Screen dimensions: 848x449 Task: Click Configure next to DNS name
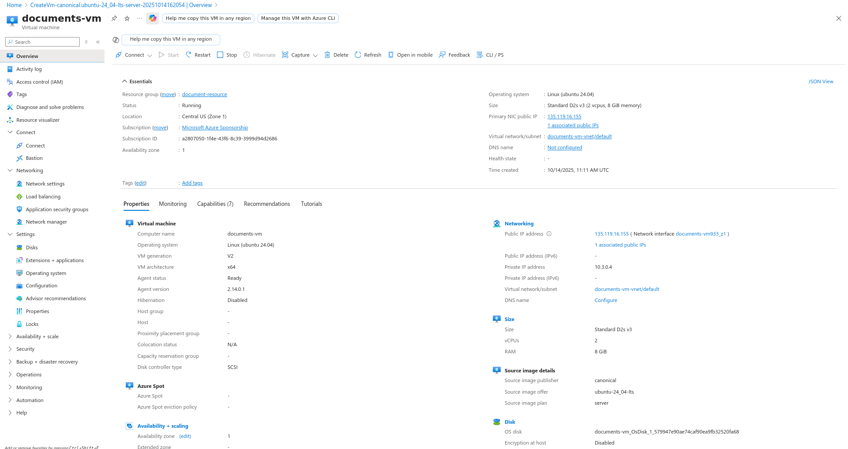pyautogui.click(x=606, y=300)
